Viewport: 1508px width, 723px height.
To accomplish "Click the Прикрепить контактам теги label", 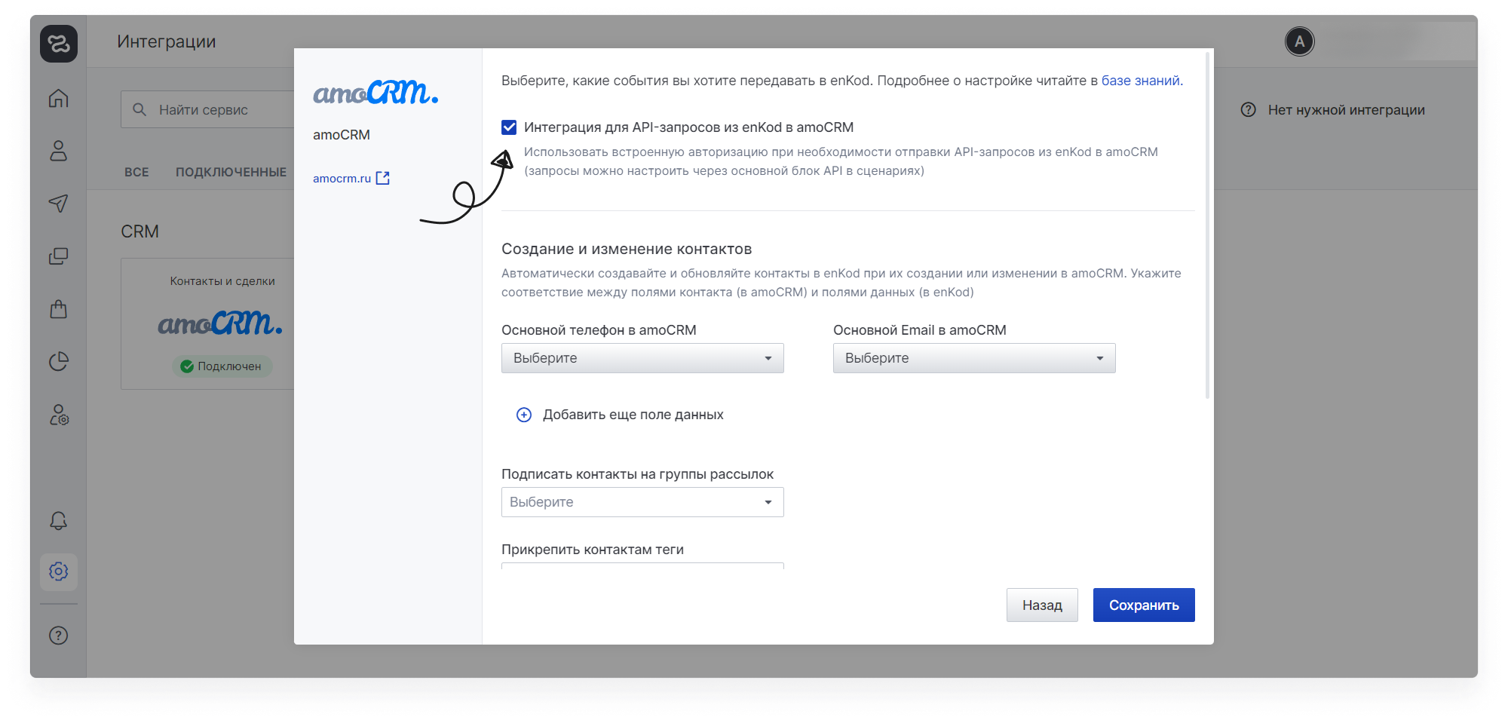I will [x=593, y=550].
